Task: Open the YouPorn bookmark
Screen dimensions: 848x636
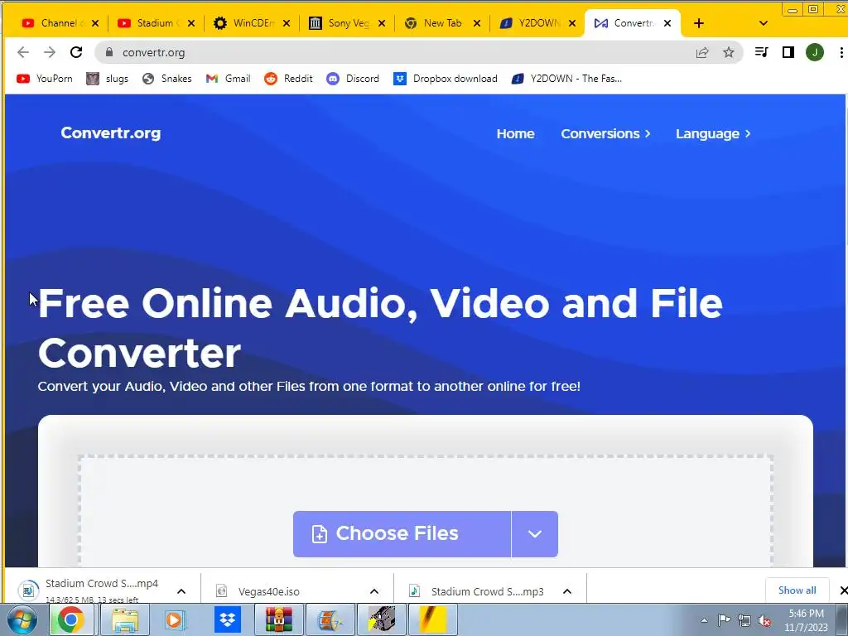Action: pos(45,79)
